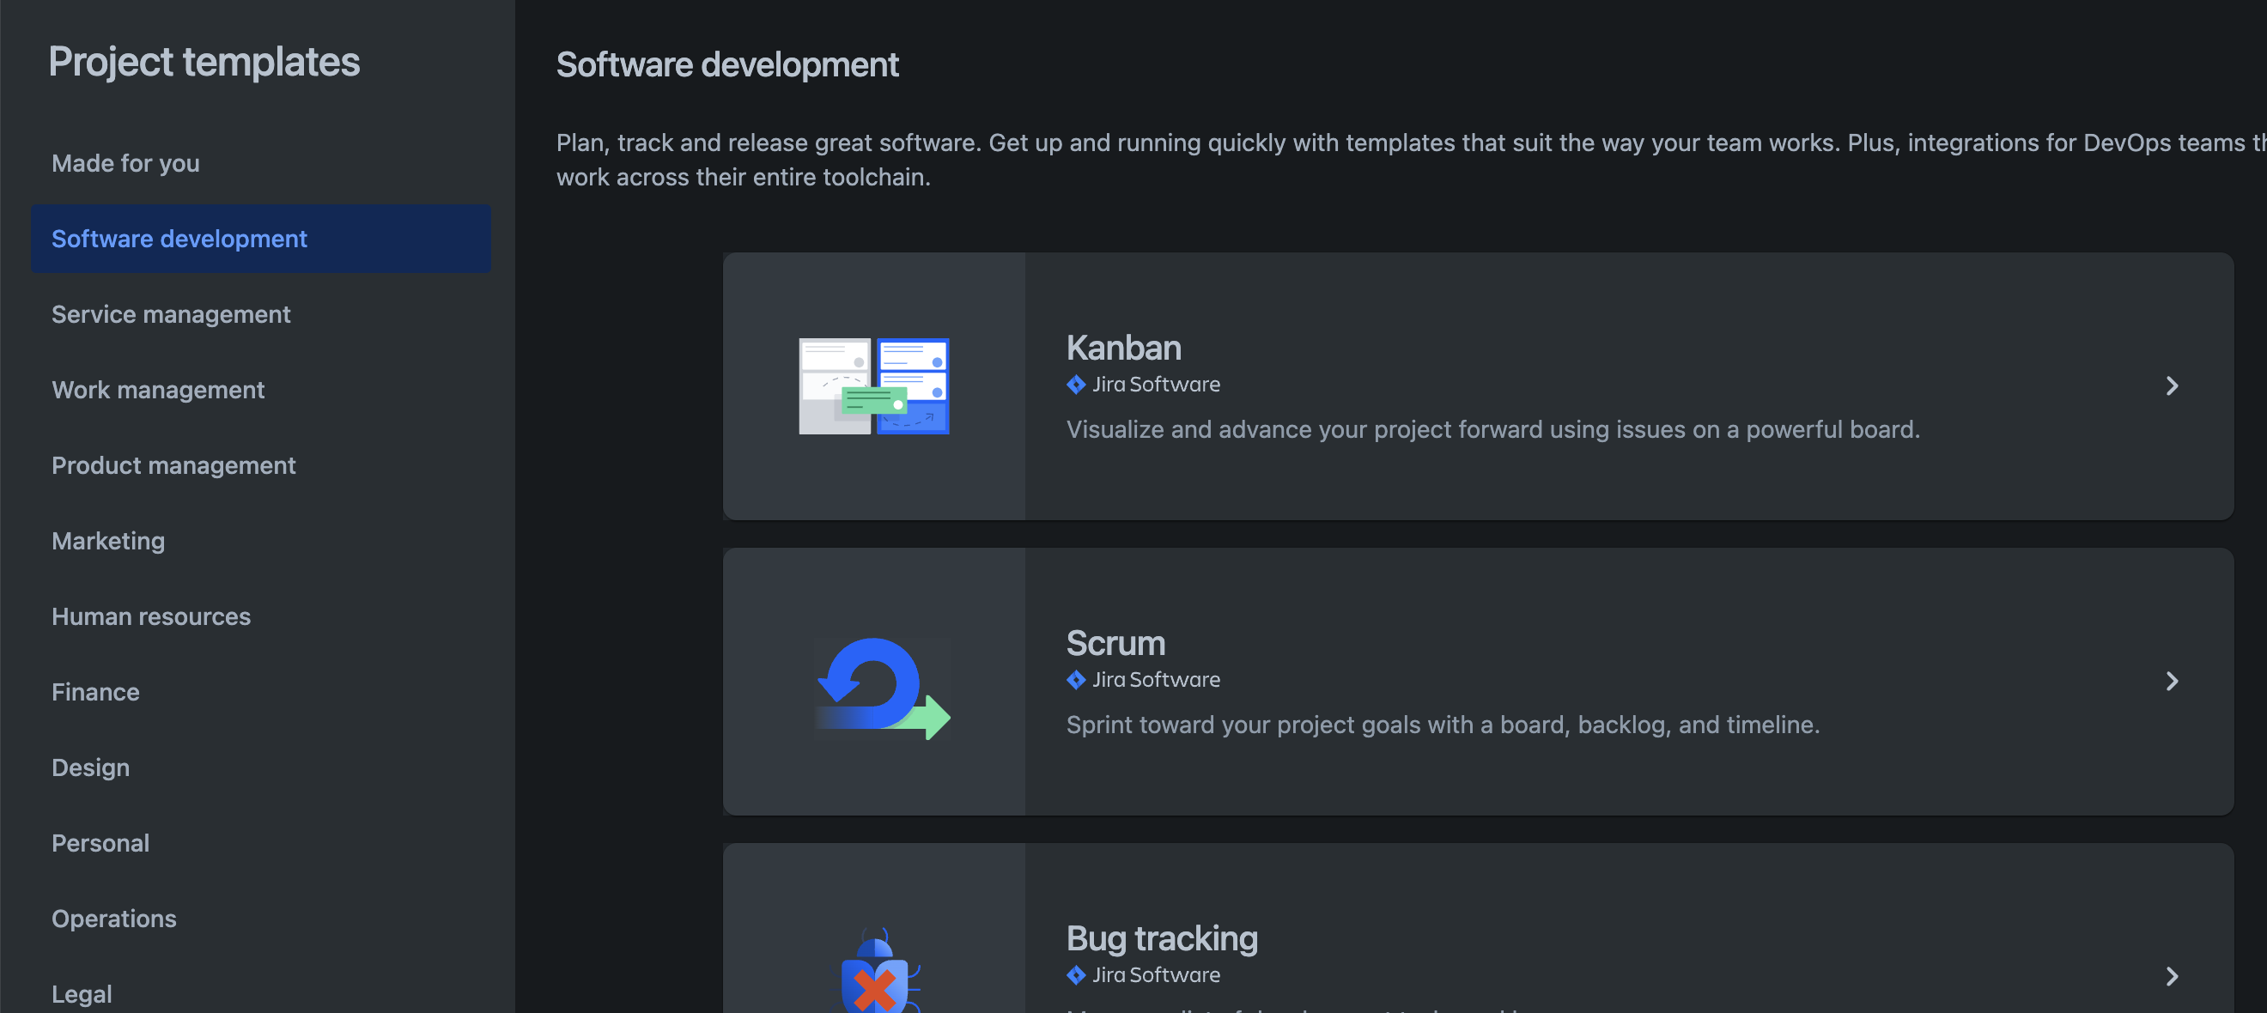The image size is (2267, 1013).
Task: Expand the Scrum template chevron arrow
Action: coord(2171,680)
